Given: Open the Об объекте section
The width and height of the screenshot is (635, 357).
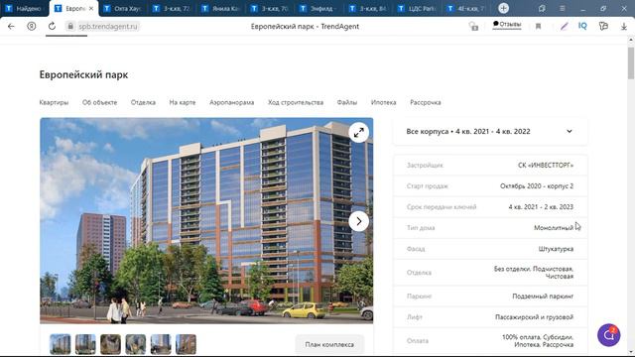Looking at the screenshot, I should [x=99, y=102].
